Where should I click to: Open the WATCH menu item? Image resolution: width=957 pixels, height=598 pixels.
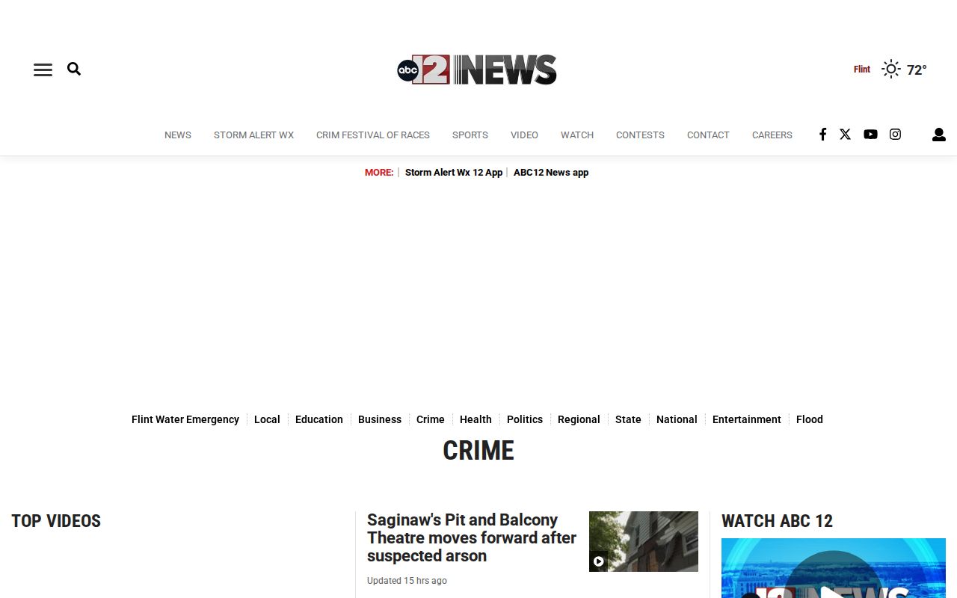[x=577, y=135]
